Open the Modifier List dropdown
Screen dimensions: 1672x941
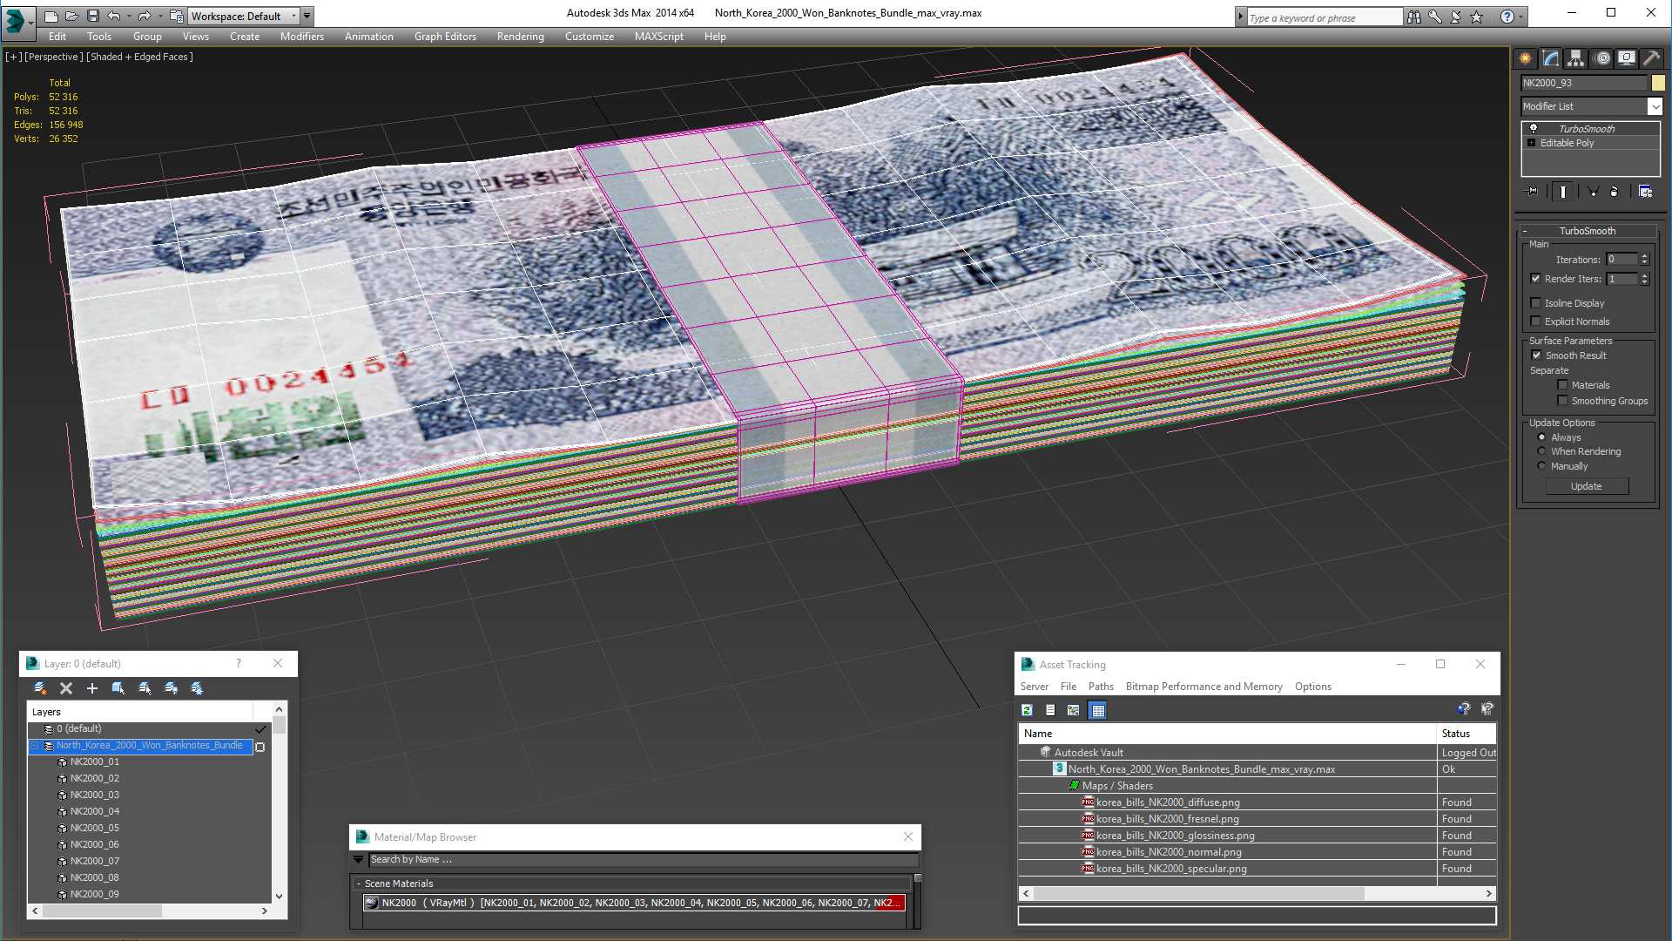click(x=1655, y=106)
